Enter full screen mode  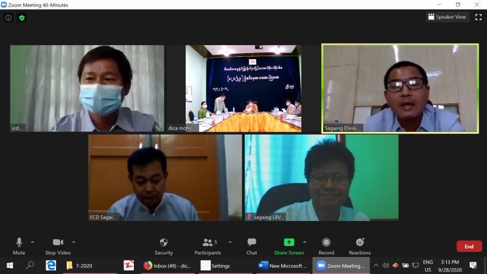click(x=478, y=17)
